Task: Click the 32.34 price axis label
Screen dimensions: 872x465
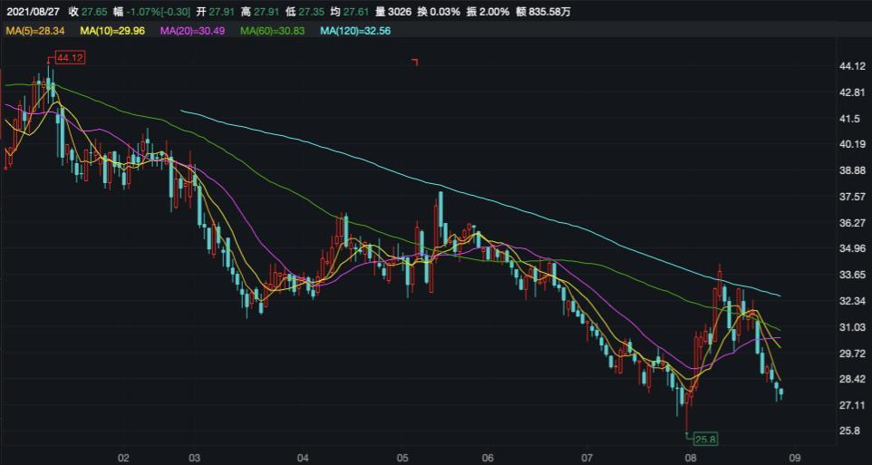Action: (x=851, y=301)
